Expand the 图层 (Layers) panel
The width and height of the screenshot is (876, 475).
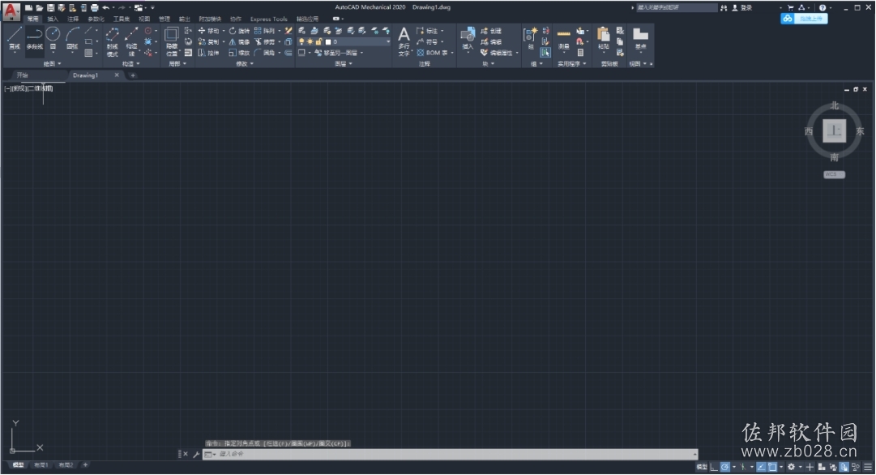click(343, 64)
